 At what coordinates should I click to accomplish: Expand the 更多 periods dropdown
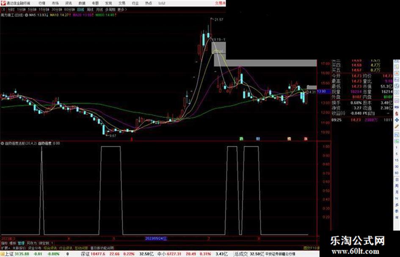coord(122,9)
